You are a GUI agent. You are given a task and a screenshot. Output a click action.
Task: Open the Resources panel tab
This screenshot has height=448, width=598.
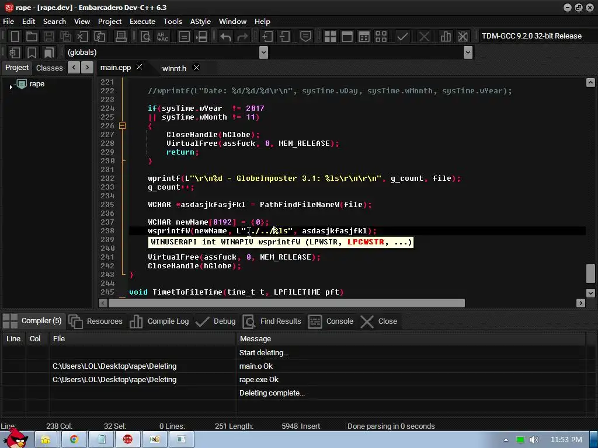click(x=96, y=321)
